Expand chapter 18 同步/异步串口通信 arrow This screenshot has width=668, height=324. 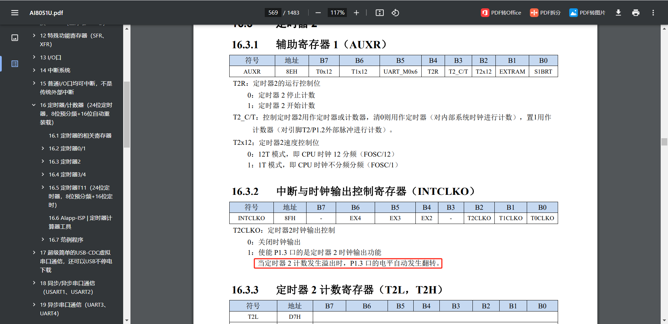(x=34, y=283)
